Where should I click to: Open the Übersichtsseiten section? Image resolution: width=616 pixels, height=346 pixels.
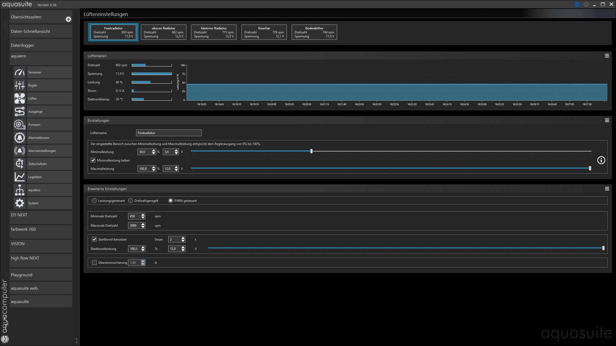tap(41, 17)
